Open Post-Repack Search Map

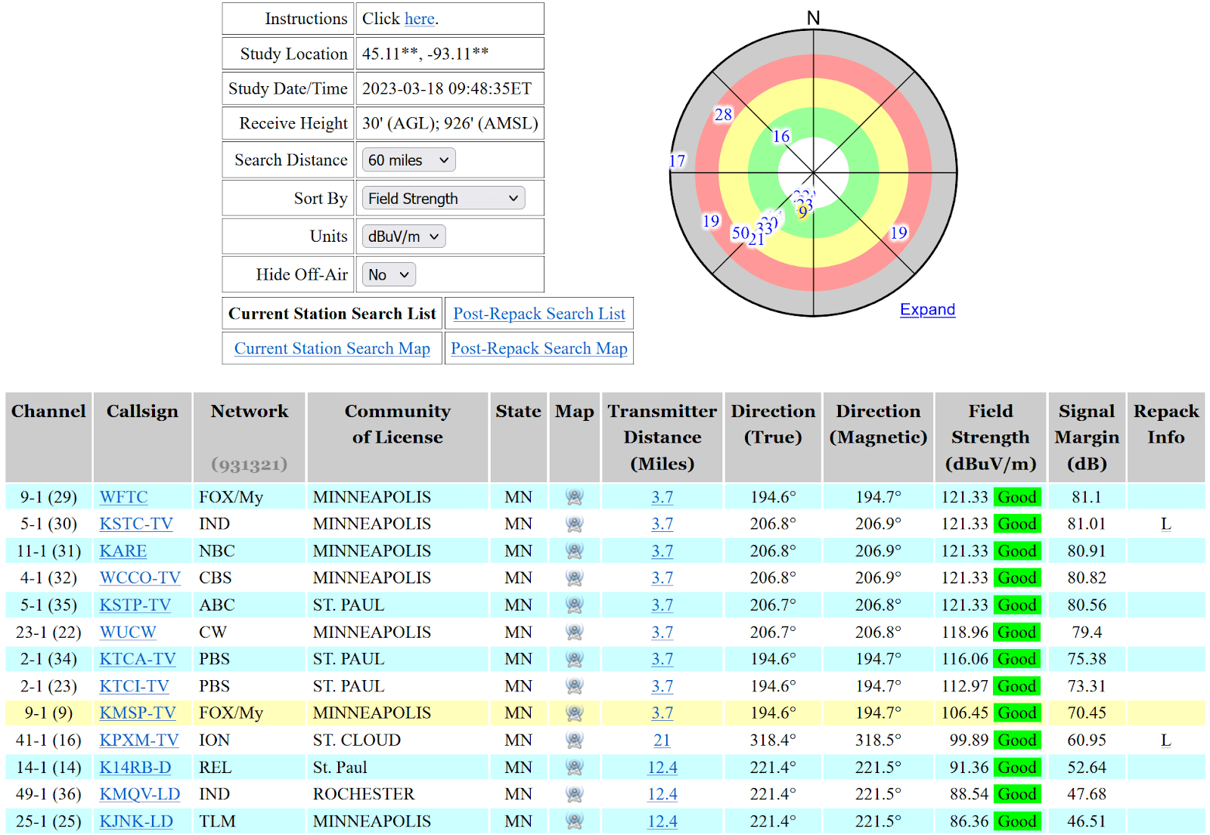[x=539, y=348]
